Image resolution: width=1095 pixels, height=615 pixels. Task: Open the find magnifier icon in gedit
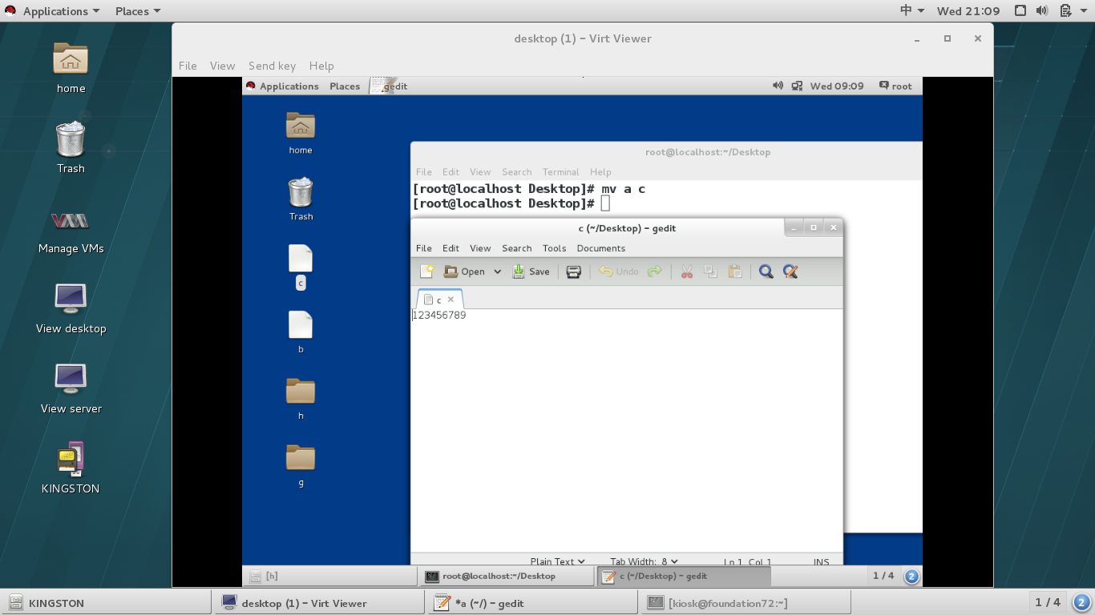(766, 271)
